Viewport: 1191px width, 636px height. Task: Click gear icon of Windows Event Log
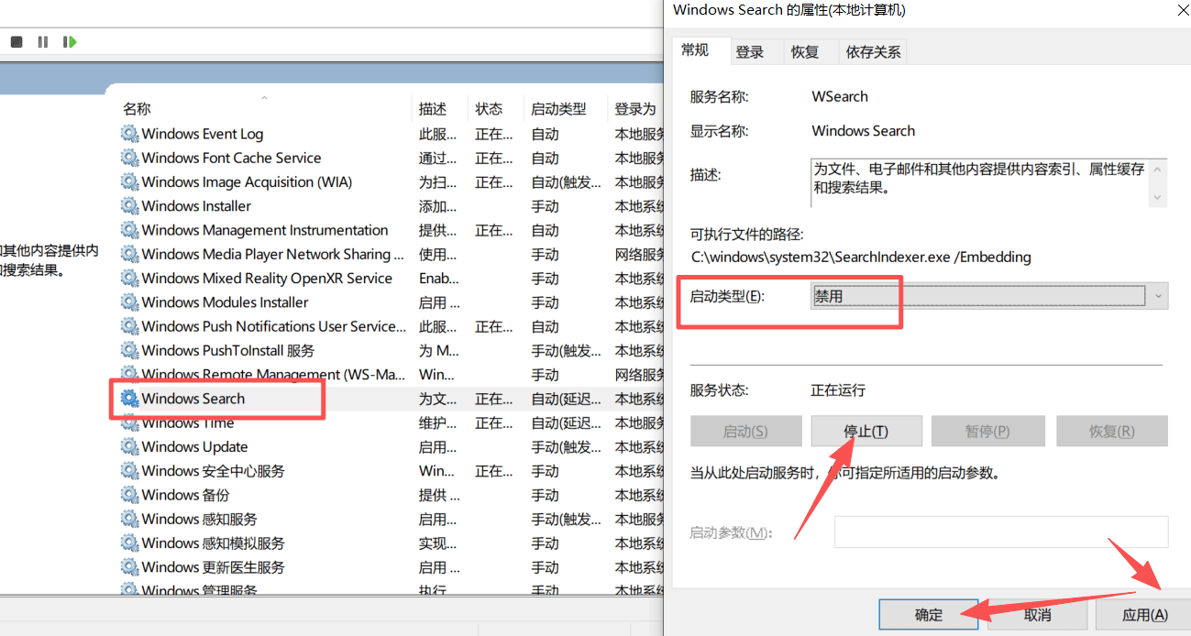click(129, 134)
